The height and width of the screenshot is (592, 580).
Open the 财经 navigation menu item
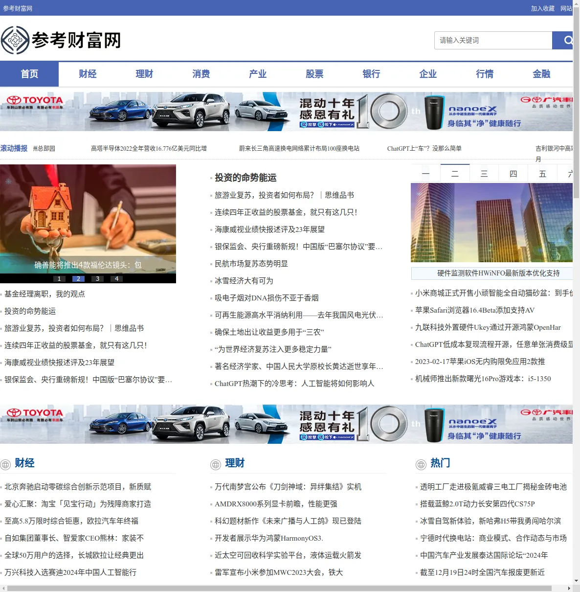[88, 74]
